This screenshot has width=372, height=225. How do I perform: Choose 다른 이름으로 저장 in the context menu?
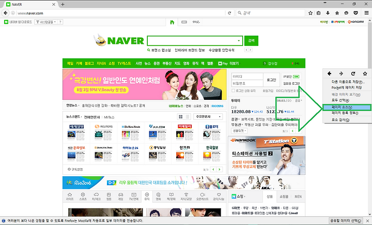[348, 82]
